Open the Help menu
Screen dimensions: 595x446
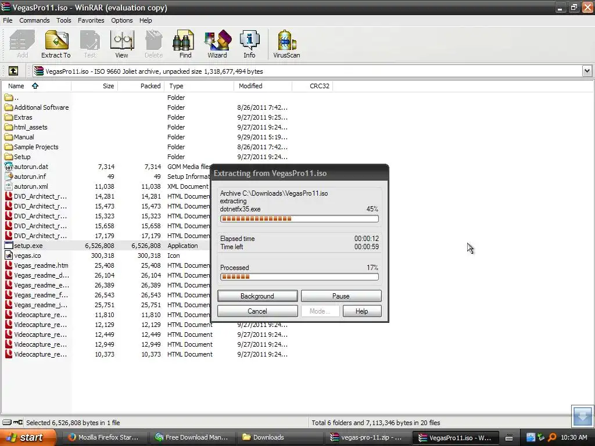click(x=145, y=20)
